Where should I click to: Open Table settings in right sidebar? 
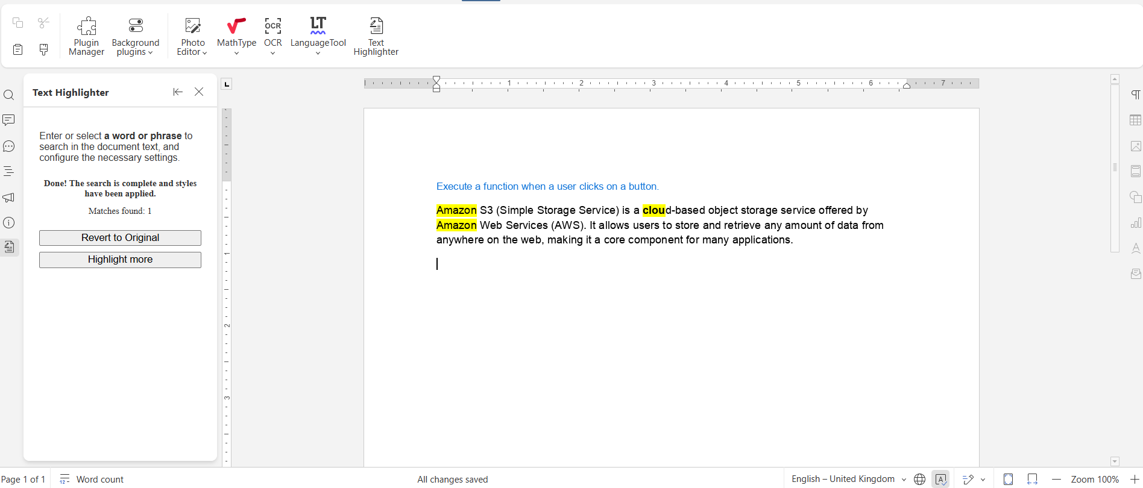click(x=1136, y=120)
